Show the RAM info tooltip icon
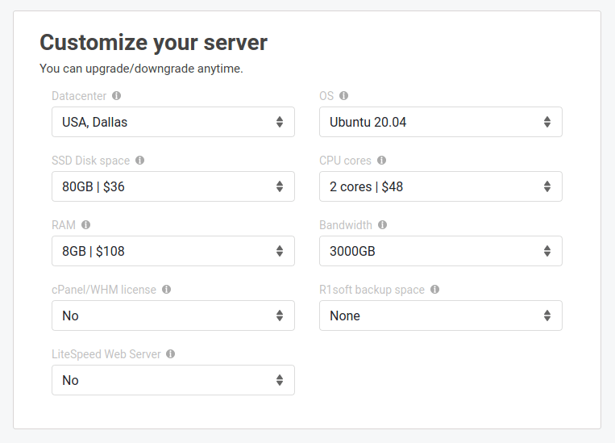 pyautogui.click(x=86, y=225)
